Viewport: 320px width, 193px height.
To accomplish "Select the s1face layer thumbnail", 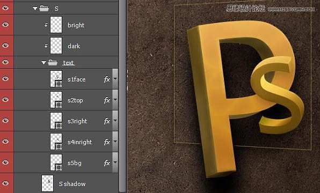I will coord(56,79).
